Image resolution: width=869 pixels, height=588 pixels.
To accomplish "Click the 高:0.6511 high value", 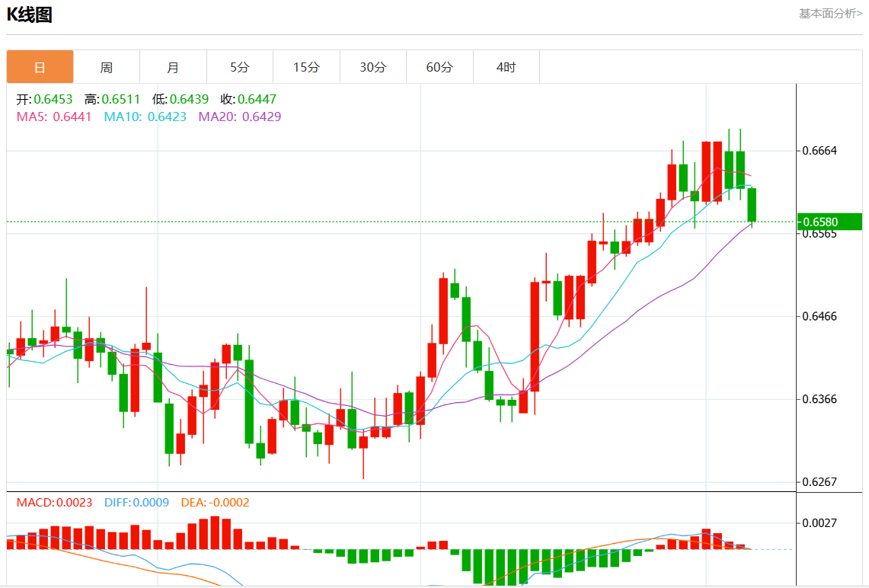I will [113, 99].
